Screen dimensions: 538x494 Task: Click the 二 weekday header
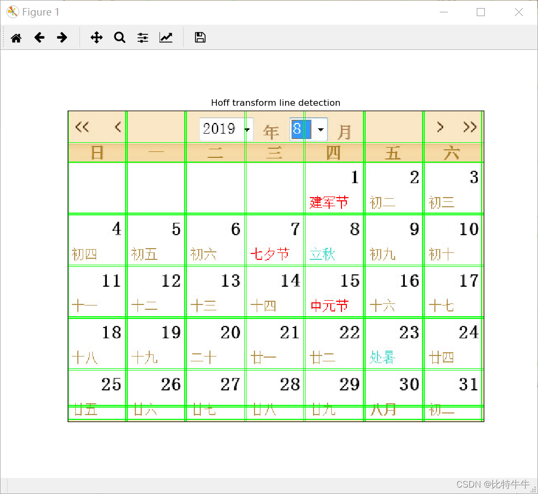(x=215, y=152)
